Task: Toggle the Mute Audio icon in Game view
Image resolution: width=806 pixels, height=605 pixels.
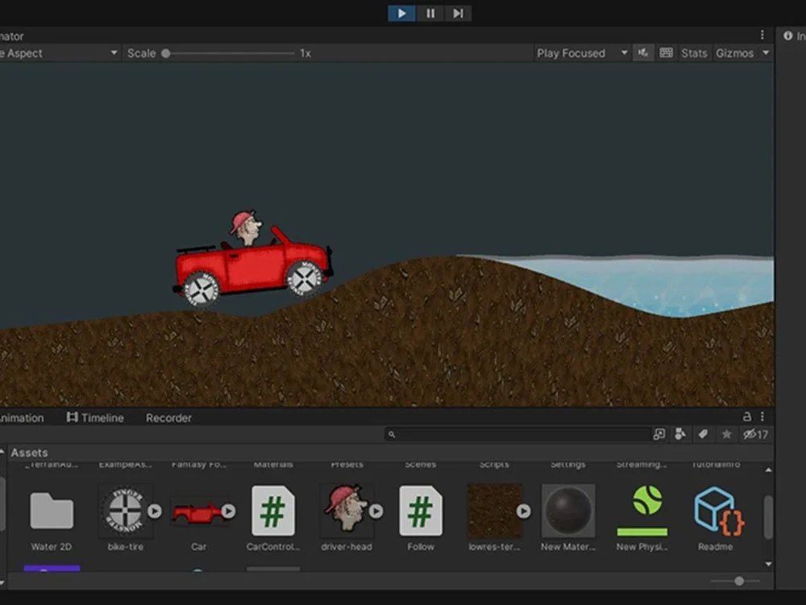Action: [642, 53]
